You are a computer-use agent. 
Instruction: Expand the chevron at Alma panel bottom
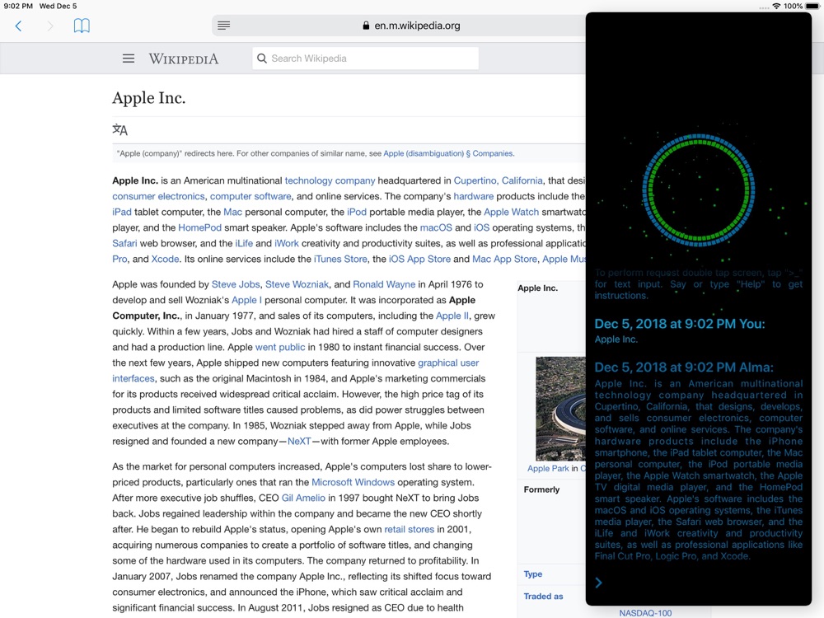click(598, 583)
